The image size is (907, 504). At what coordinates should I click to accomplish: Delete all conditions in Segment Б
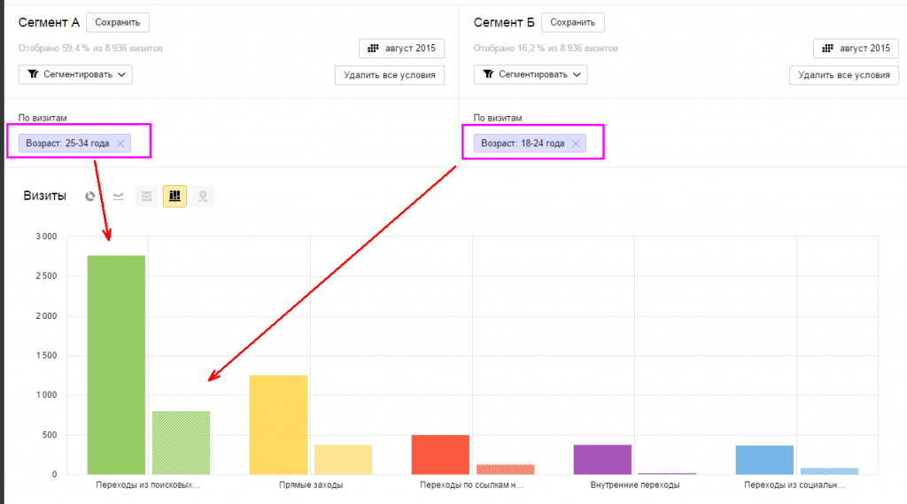coord(844,75)
